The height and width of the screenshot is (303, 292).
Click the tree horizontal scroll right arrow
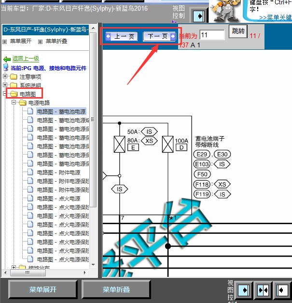(x=85, y=273)
